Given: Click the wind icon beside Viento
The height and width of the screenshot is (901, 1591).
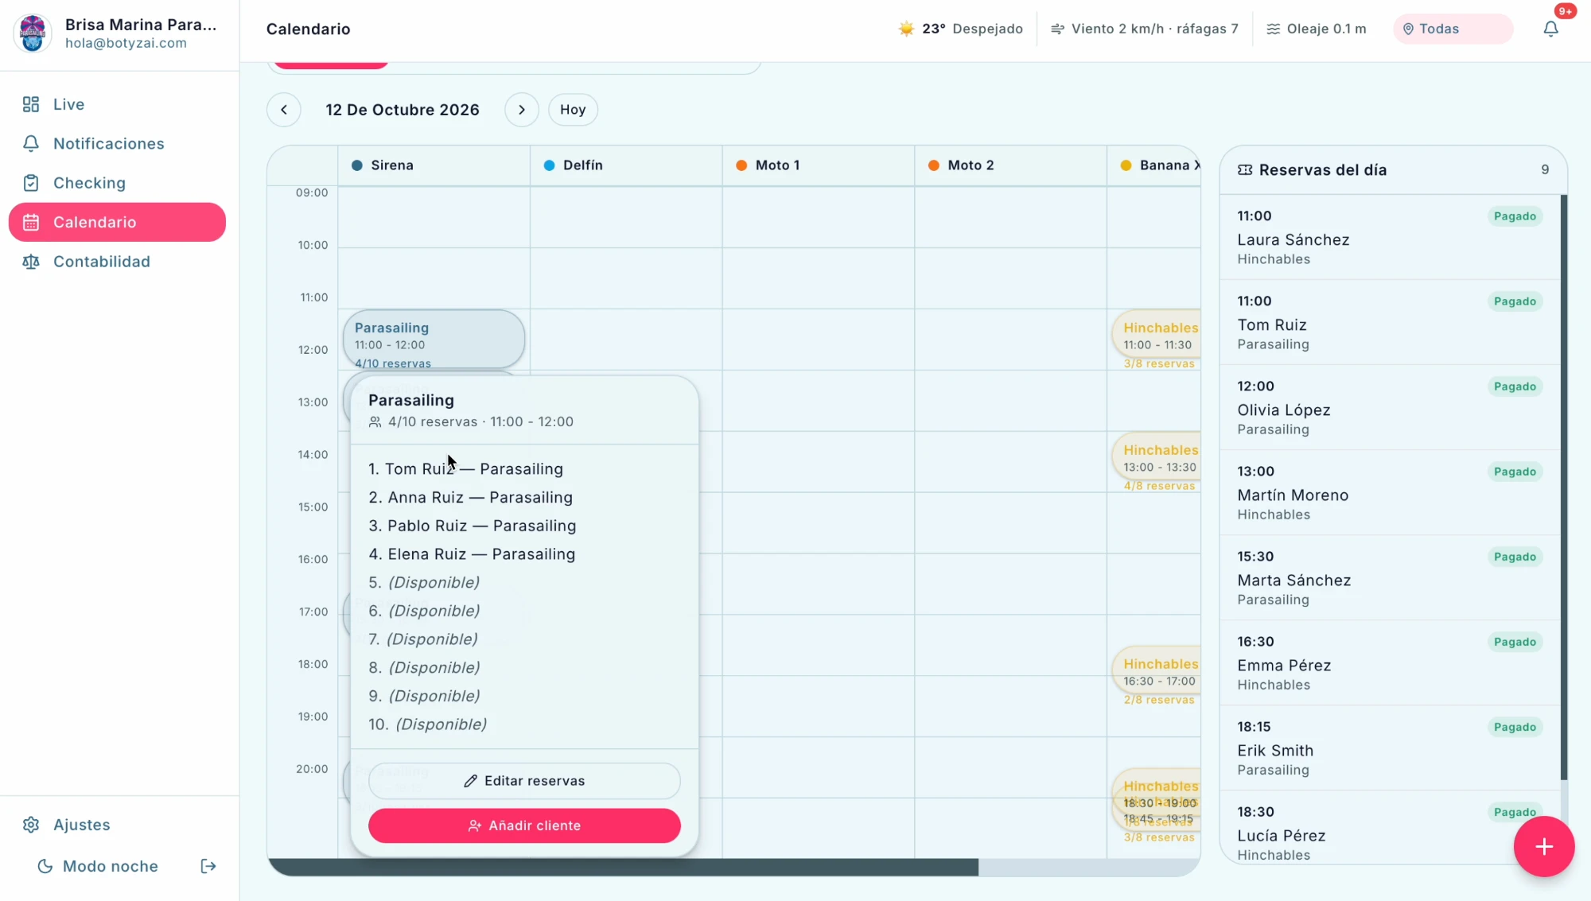Looking at the screenshot, I should click(1057, 29).
